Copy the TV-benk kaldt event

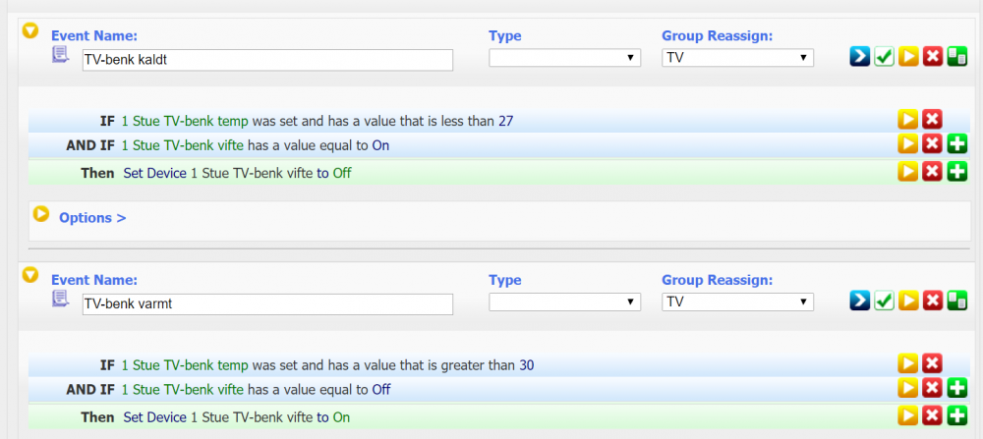point(956,58)
